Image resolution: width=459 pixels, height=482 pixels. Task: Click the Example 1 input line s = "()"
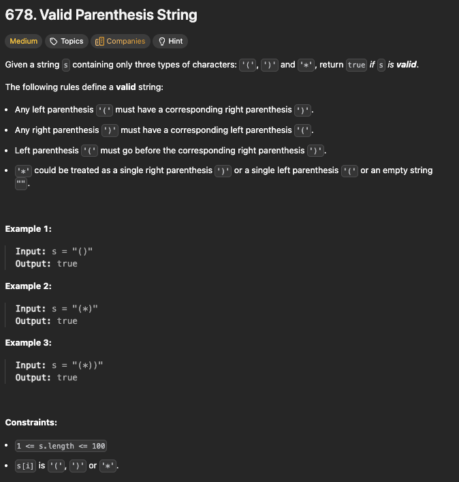(54, 252)
